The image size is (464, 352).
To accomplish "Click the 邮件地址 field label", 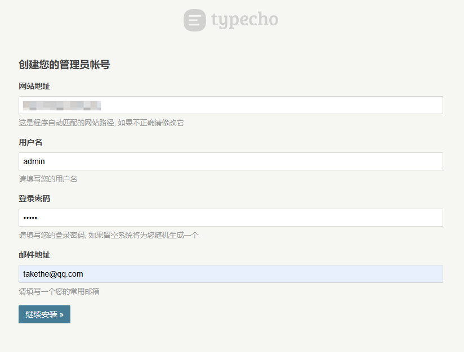I will [x=34, y=255].
